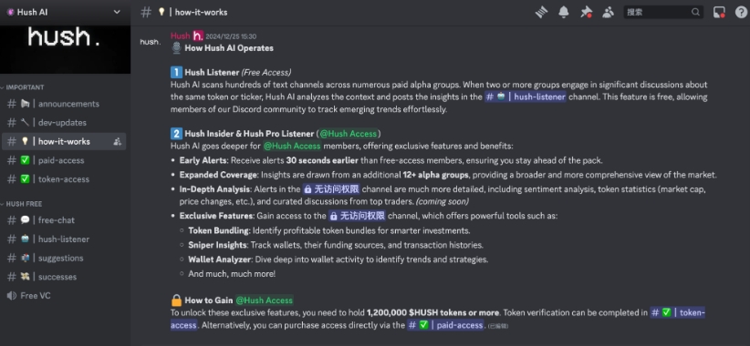Open the paid-access channel in sidebar
This screenshot has width=750, height=346.
click(x=63, y=160)
